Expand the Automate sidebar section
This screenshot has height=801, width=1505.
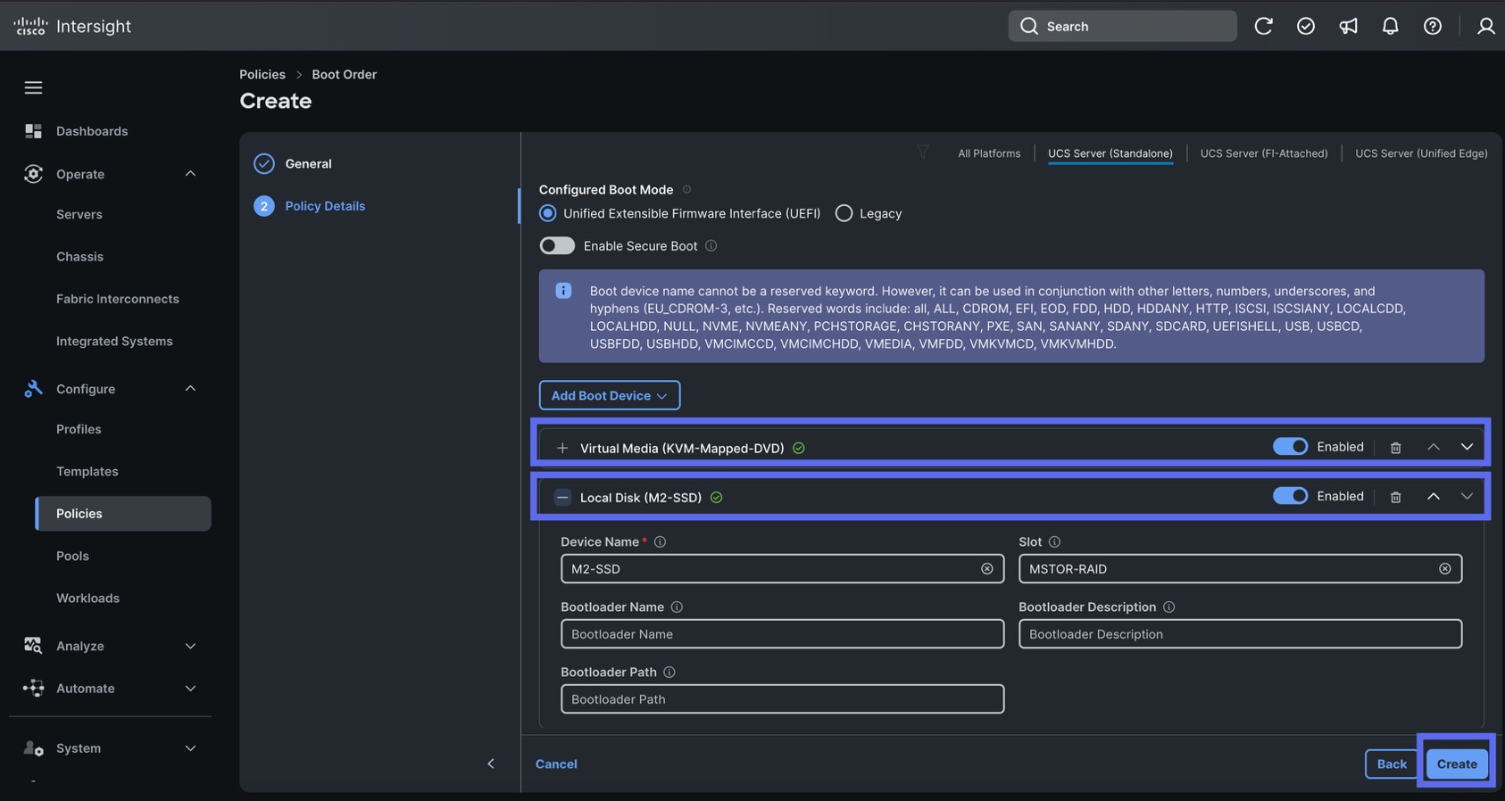(x=190, y=689)
